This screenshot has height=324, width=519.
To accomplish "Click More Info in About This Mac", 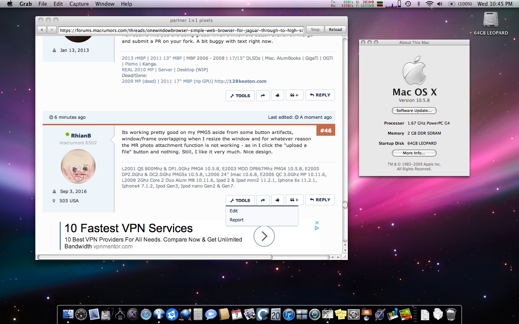I will tap(414, 153).
